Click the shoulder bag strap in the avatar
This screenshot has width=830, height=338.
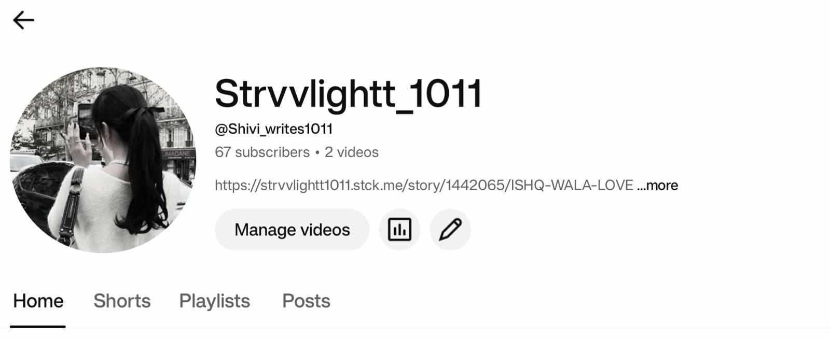(72, 205)
